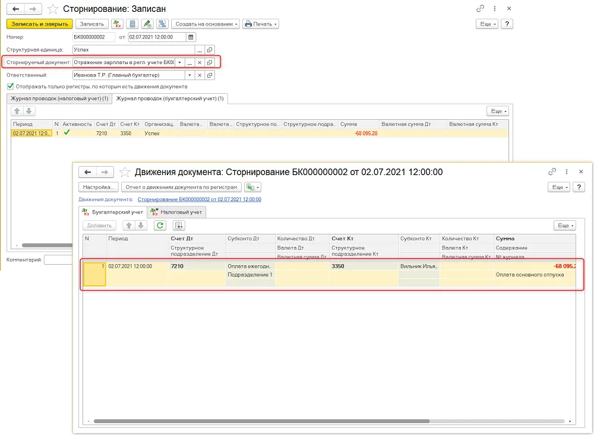Image resolution: width=594 pixels, height=435 pixels.
Task: Switch to the Журнал проводок (налоговый учет) tab
Action: pos(59,99)
